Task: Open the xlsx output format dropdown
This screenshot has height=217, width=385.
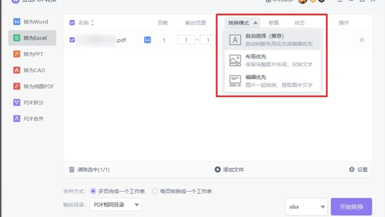Action: coord(306,207)
